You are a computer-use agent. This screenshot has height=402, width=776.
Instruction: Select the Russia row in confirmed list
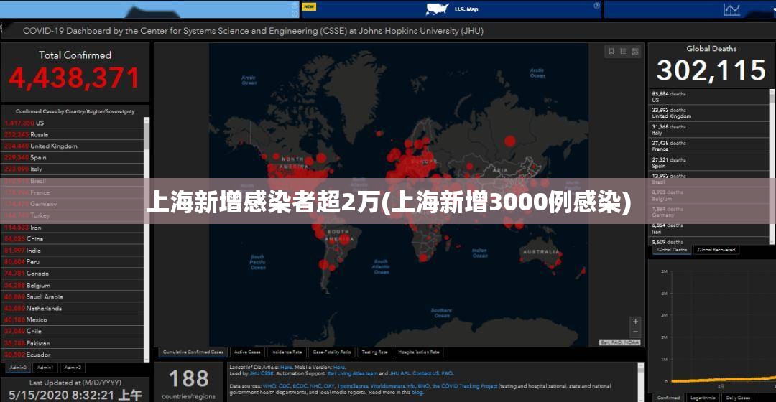pos(73,134)
